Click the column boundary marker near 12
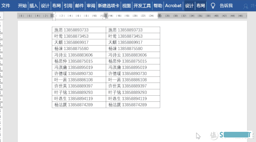Screen dimensions: 256x142 [x=106, y=15]
